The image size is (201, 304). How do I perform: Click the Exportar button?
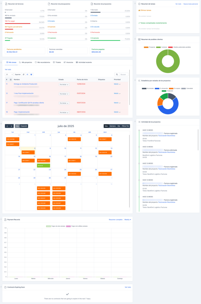click(18, 75)
